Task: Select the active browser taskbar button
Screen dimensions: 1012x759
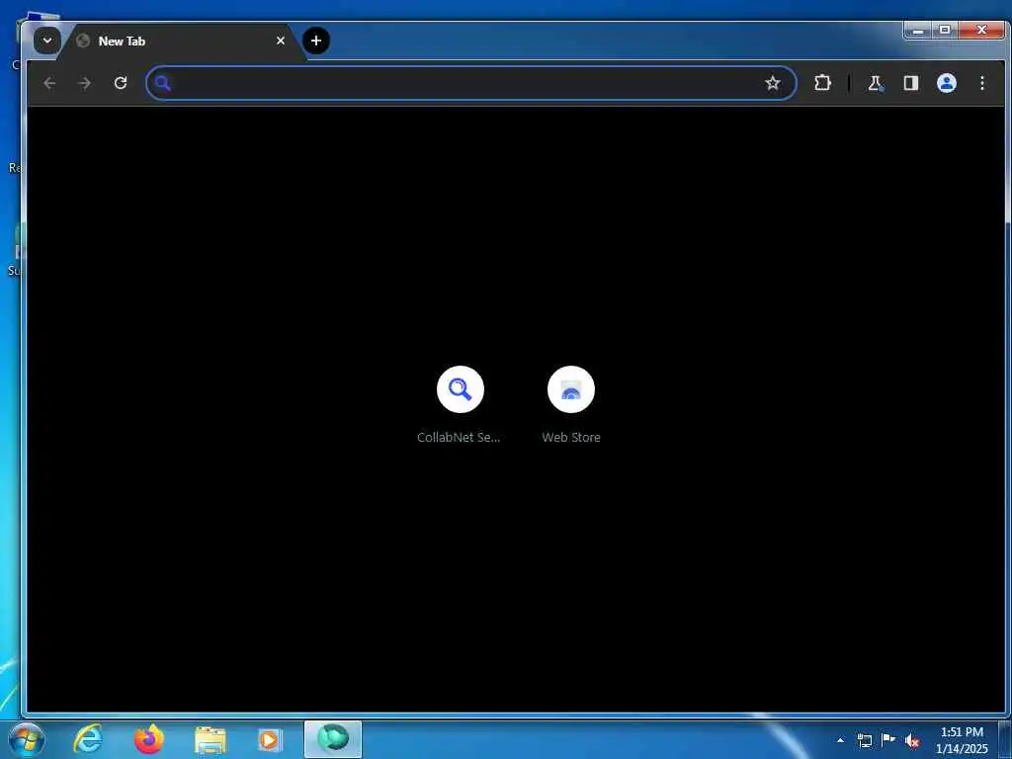Action: pos(333,739)
